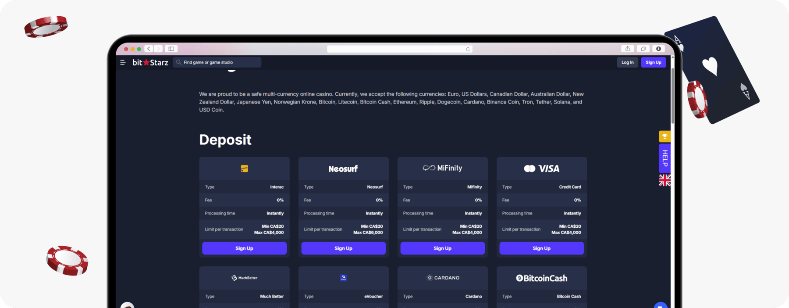Click the eVoucher type value
Viewport: 789px width, 308px height.
point(373,297)
